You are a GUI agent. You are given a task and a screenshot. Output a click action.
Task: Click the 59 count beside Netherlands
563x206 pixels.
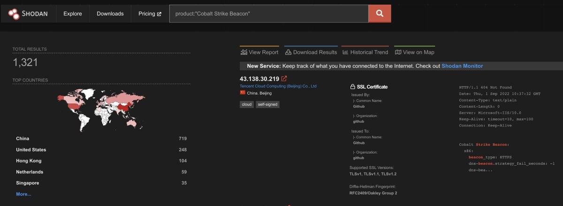(184, 172)
